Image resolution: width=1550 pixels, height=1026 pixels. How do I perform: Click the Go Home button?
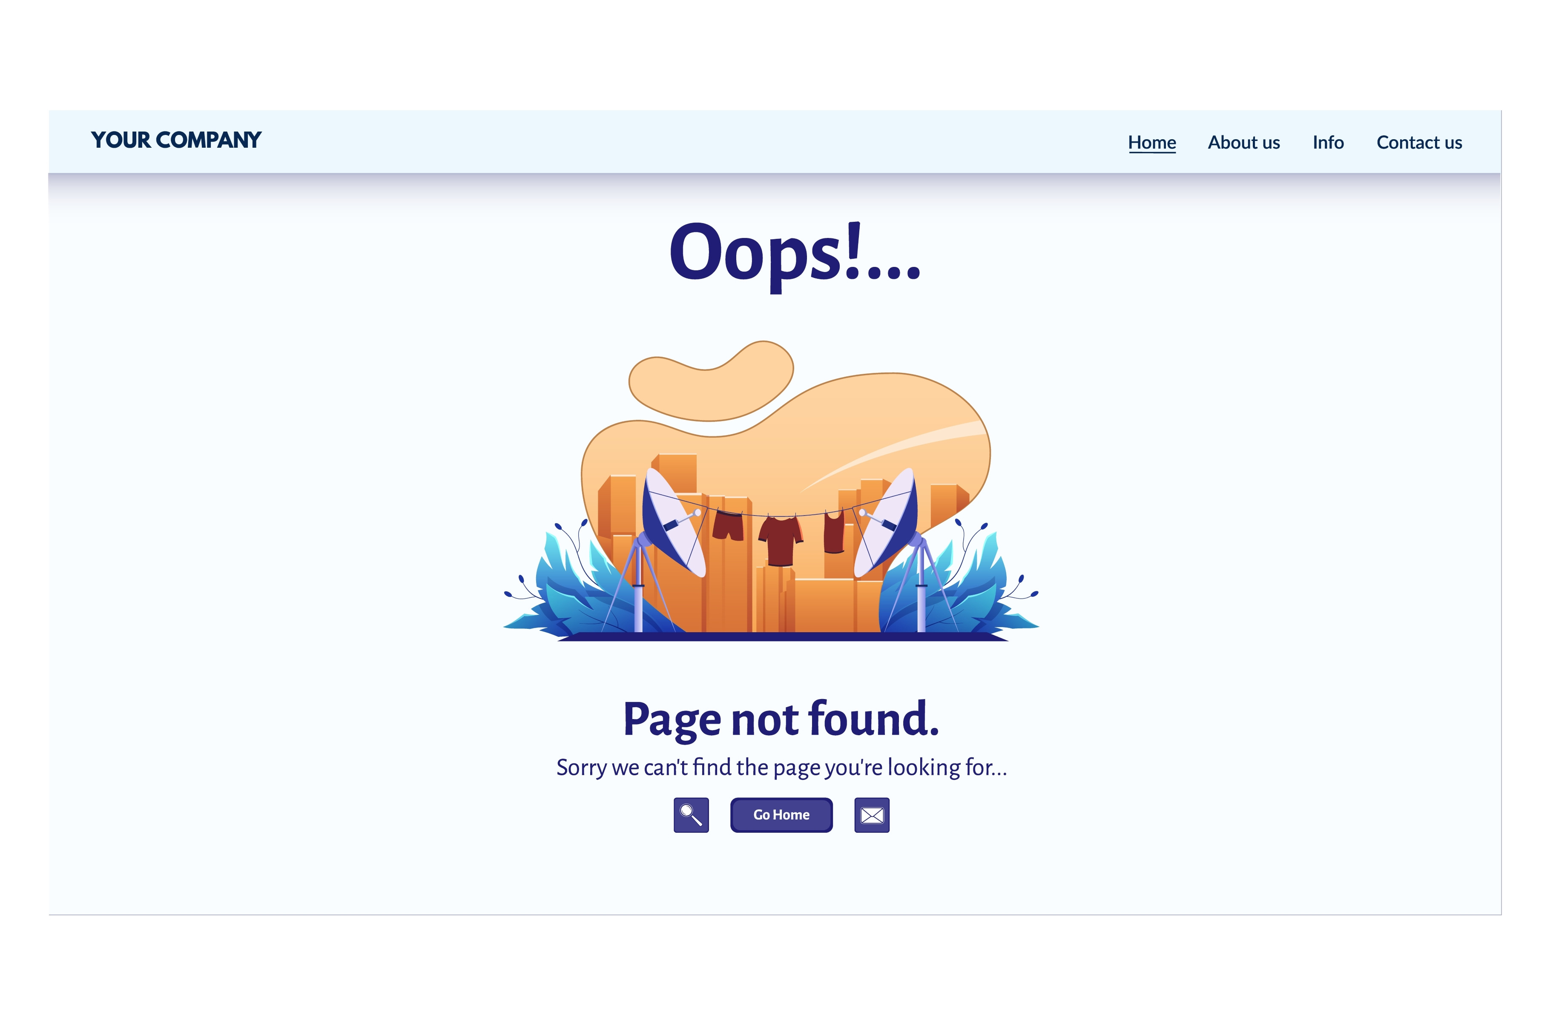click(x=781, y=815)
